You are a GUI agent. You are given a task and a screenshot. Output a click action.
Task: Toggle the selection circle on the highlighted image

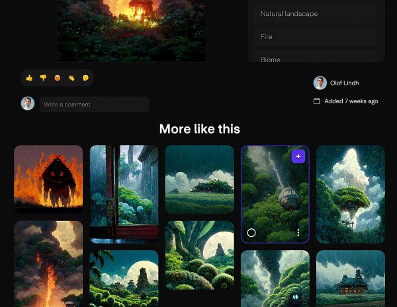[251, 232]
